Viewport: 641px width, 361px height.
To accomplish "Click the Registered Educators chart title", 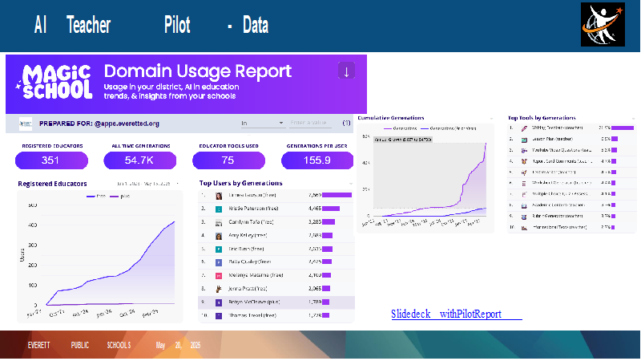I will (52, 184).
